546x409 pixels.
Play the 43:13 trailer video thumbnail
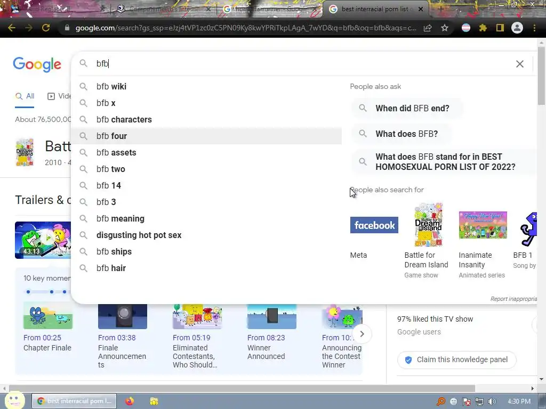(43, 240)
